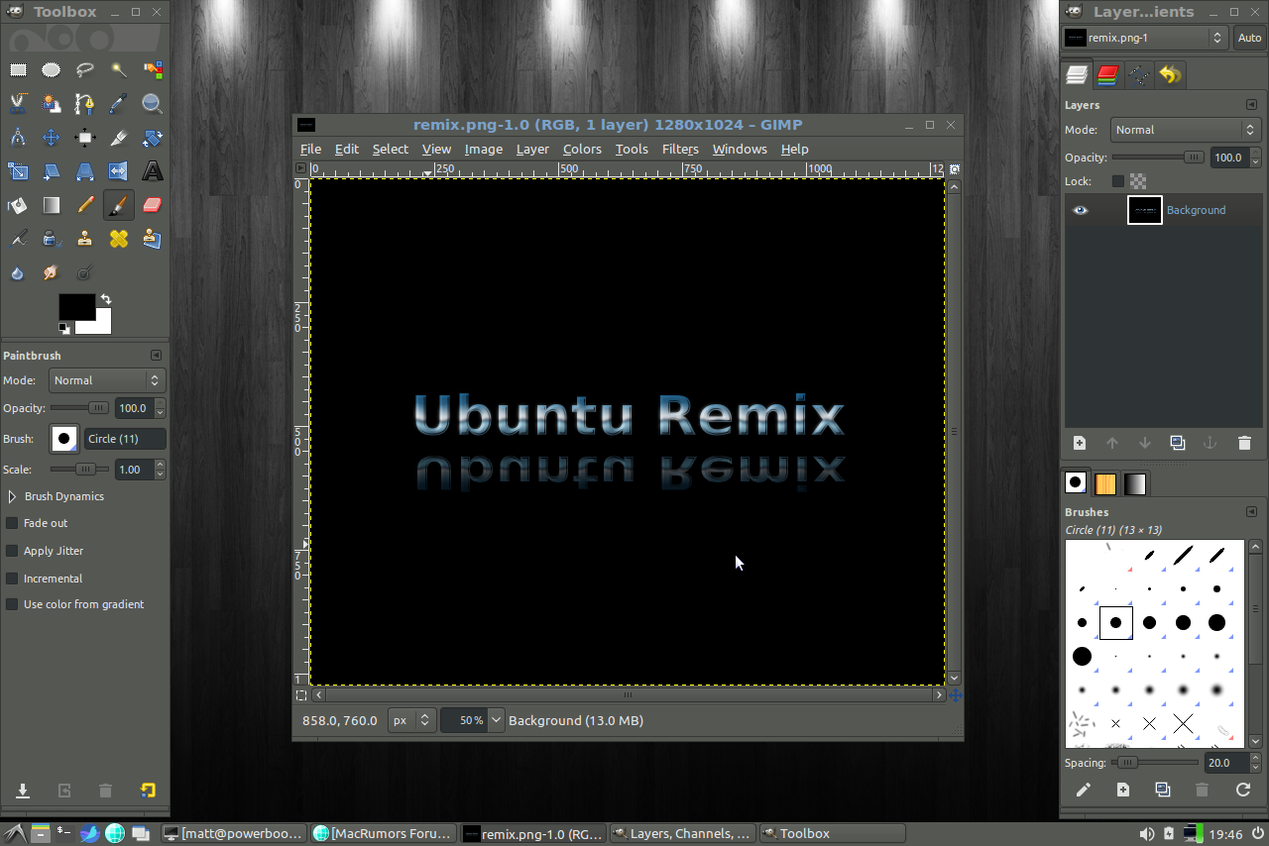Select the Scale tool
Viewport: 1269px width, 846px height.
18,171
